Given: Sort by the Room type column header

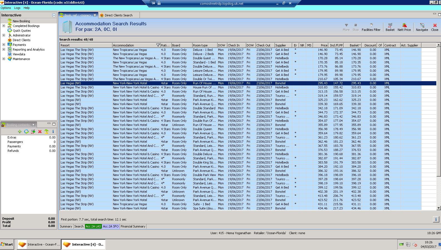Looking at the screenshot, I should point(205,45).
